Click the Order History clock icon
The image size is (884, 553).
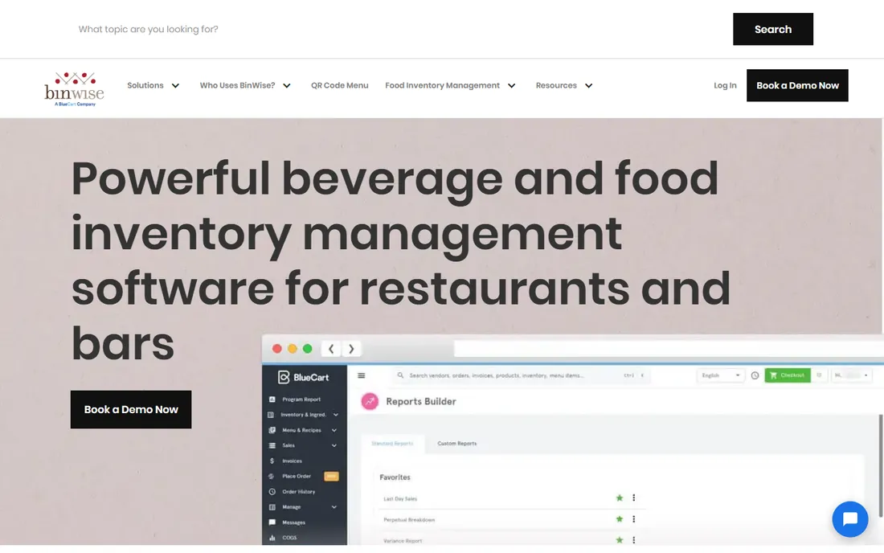[272, 492]
